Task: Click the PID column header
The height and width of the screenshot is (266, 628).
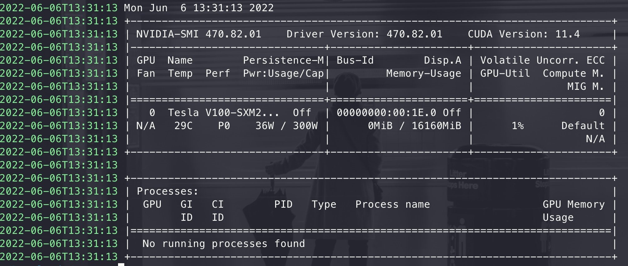Action: pos(283,204)
